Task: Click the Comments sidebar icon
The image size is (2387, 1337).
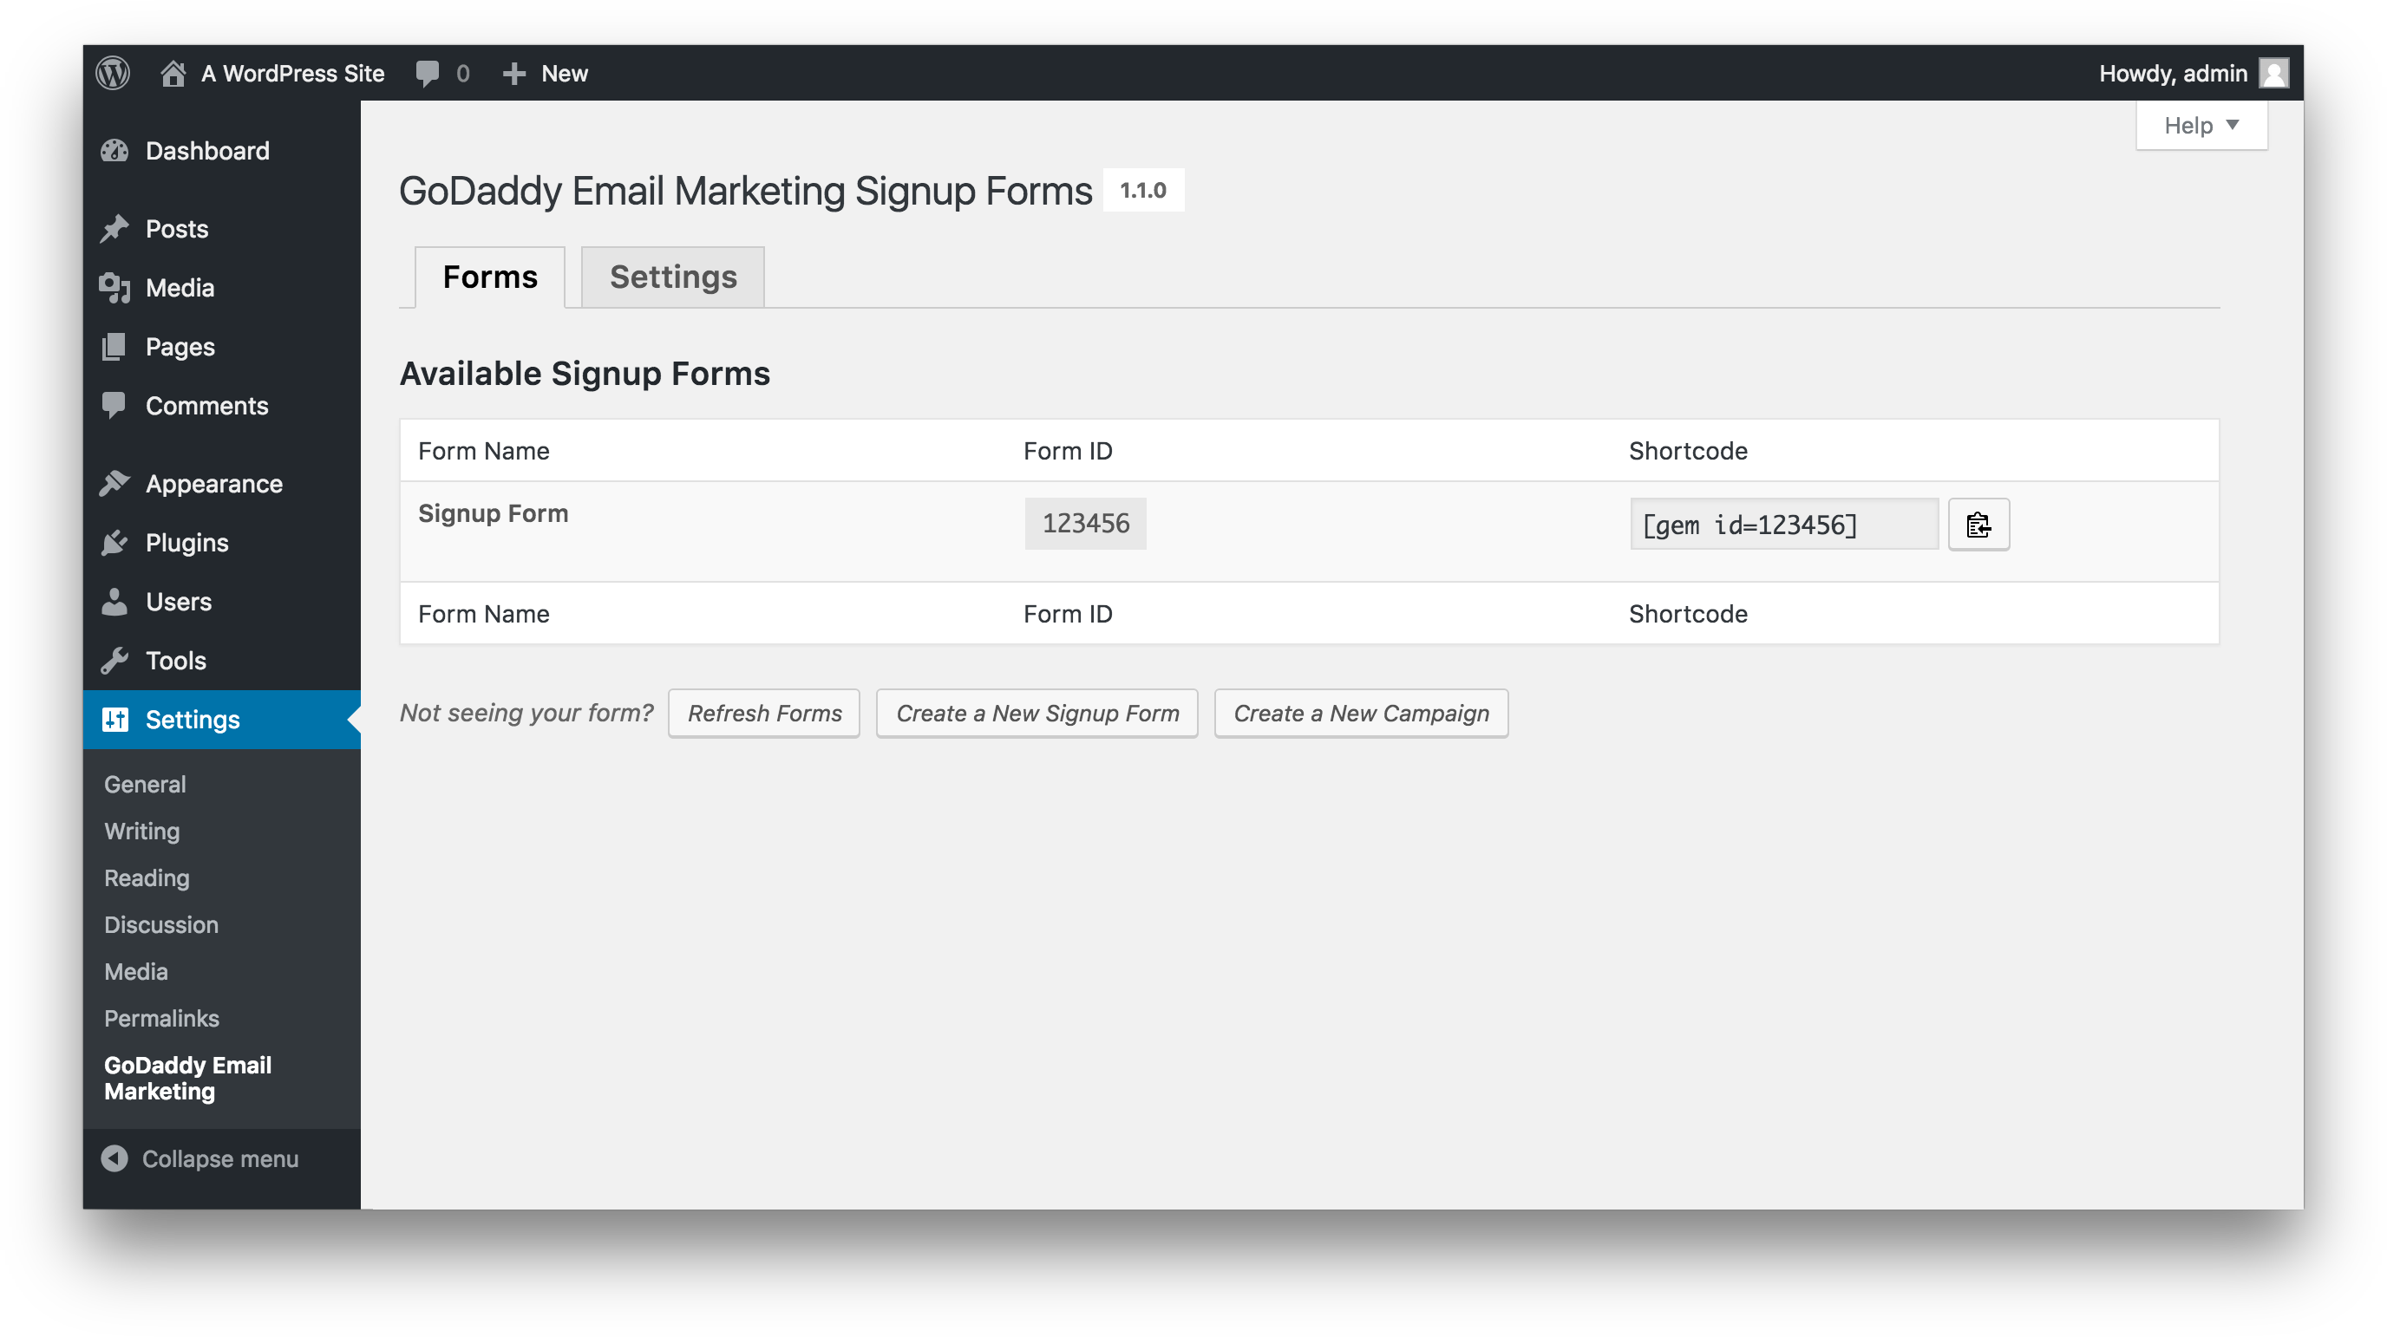Action: tap(114, 406)
